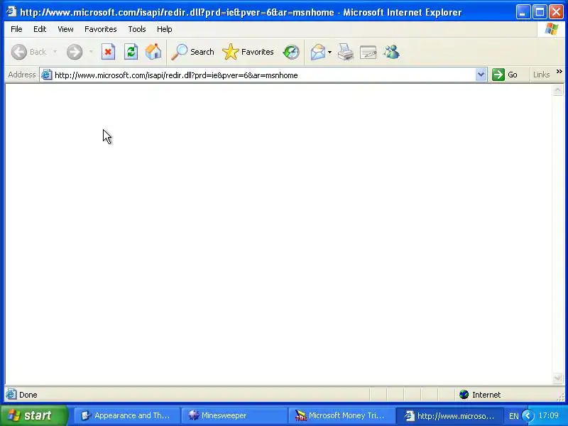Stop loading with the red X icon
568x426 pixels.
pyautogui.click(x=108, y=52)
